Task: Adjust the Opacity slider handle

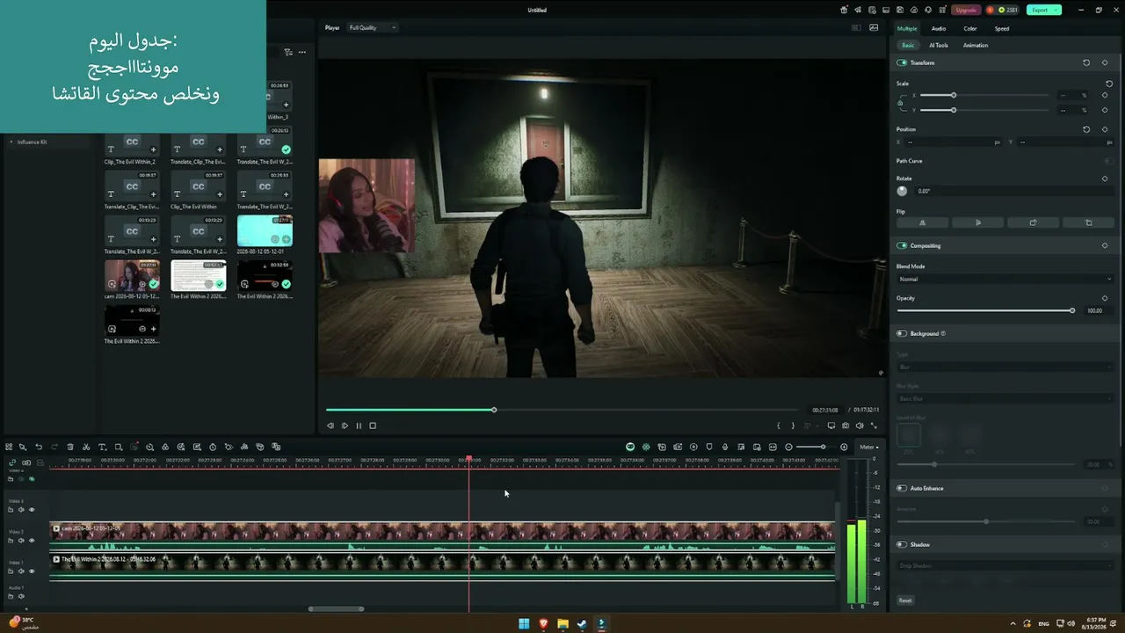Action: (1072, 310)
